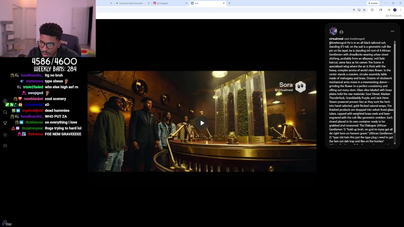This screenshot has height=227, width=404.
Task: Click the meteroara chat username
Action: (x=34, y=81)
